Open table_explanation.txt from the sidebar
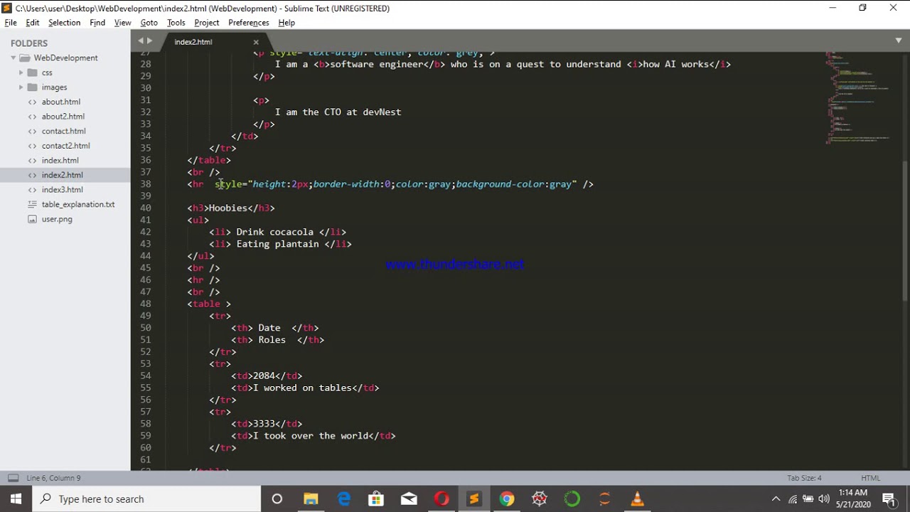This screenshot has width=910, height=512. [x=78, y=204]
